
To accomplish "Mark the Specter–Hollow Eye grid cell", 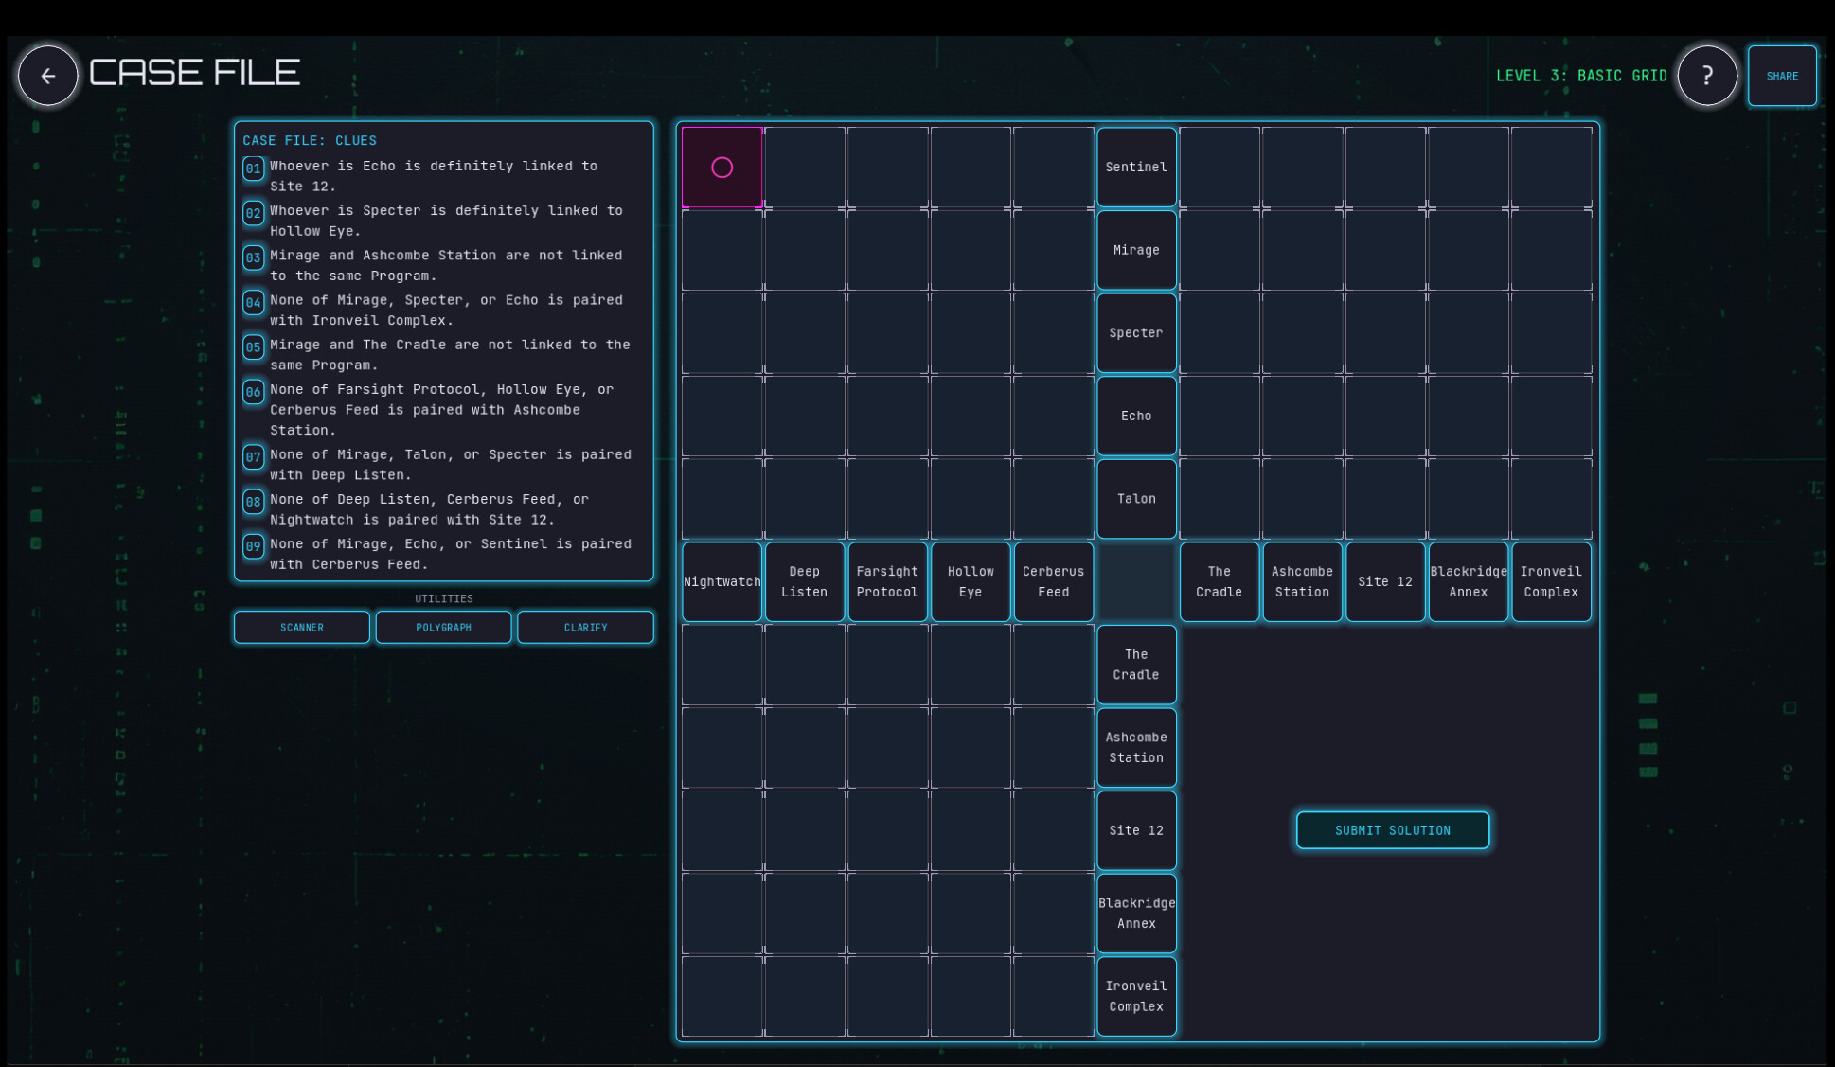I will 971,333.
